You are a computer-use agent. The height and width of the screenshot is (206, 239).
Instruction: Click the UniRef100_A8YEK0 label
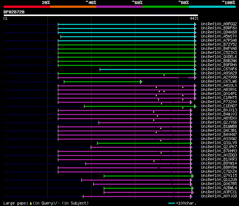click(x=219, y=118)
